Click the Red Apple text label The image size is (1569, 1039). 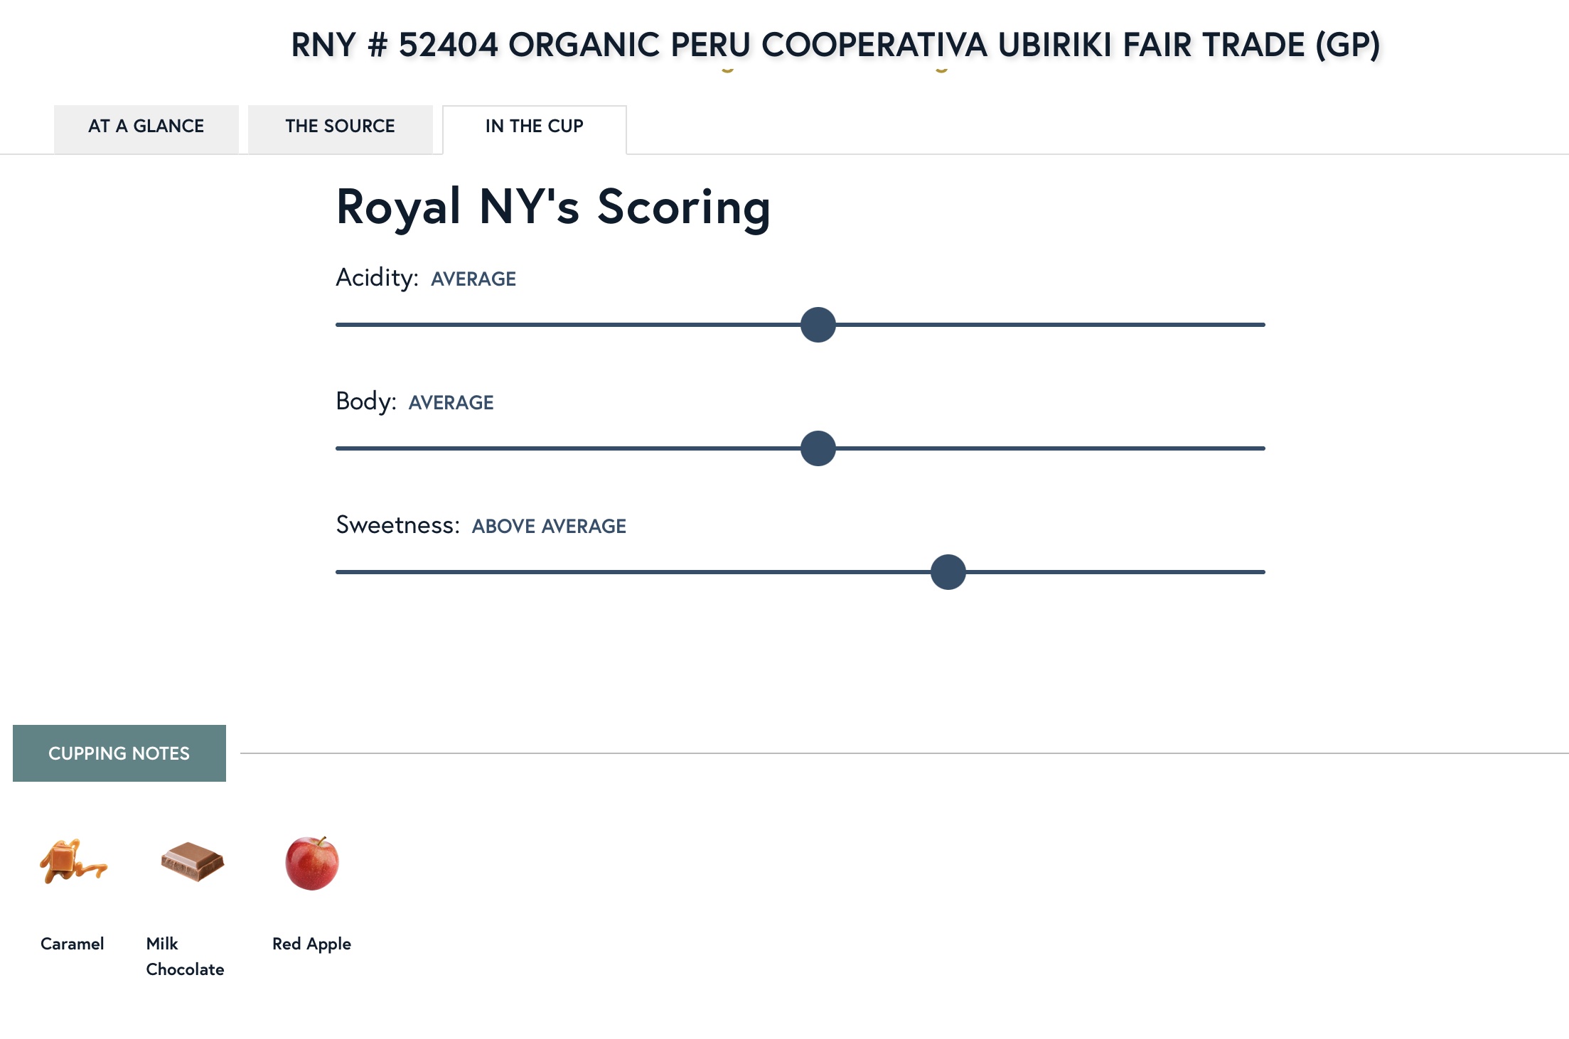(x=311, y=944)
